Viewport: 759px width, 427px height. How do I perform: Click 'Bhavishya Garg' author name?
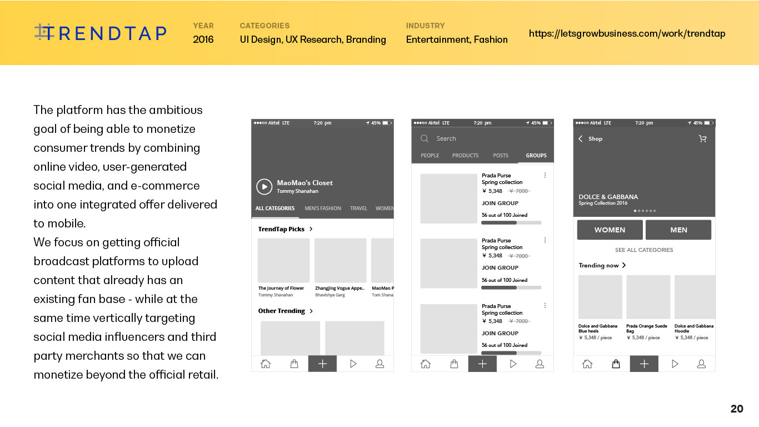[330, 295]
